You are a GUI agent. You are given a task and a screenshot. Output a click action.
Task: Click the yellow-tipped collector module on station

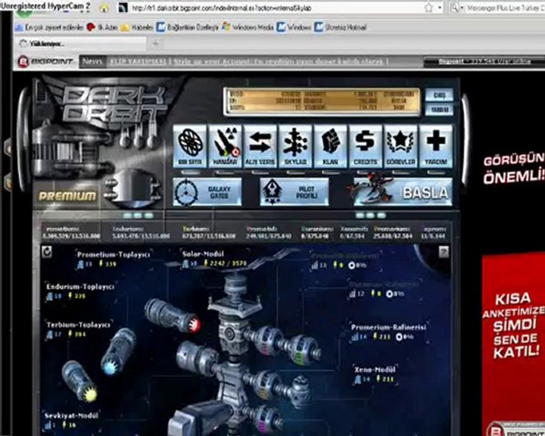click(x=80, y=381)
